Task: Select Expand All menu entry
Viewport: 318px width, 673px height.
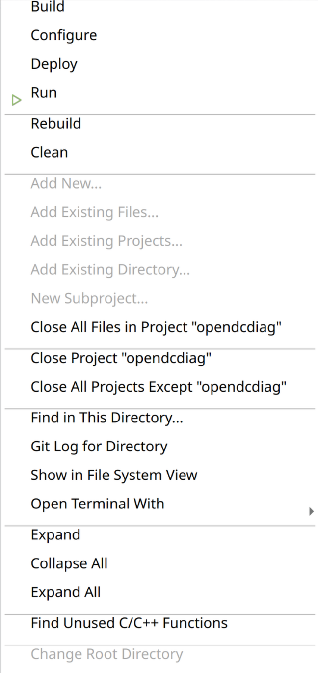Action: [66, 592]
